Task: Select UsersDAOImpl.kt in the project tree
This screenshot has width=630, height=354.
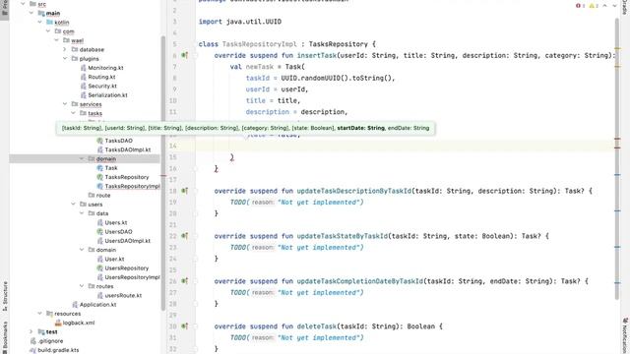Action: [127, 241]
